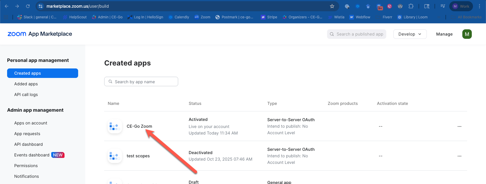Open the Slack general bookmark
486x184 pixels.
tap(37, 17)
